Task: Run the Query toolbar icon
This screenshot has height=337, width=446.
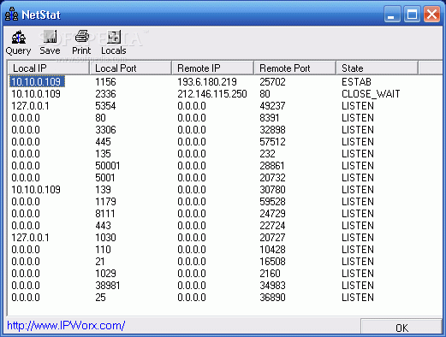Action: tap(18, 43)
